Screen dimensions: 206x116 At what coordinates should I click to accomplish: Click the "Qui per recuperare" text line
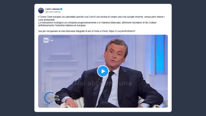coord(87,31)
